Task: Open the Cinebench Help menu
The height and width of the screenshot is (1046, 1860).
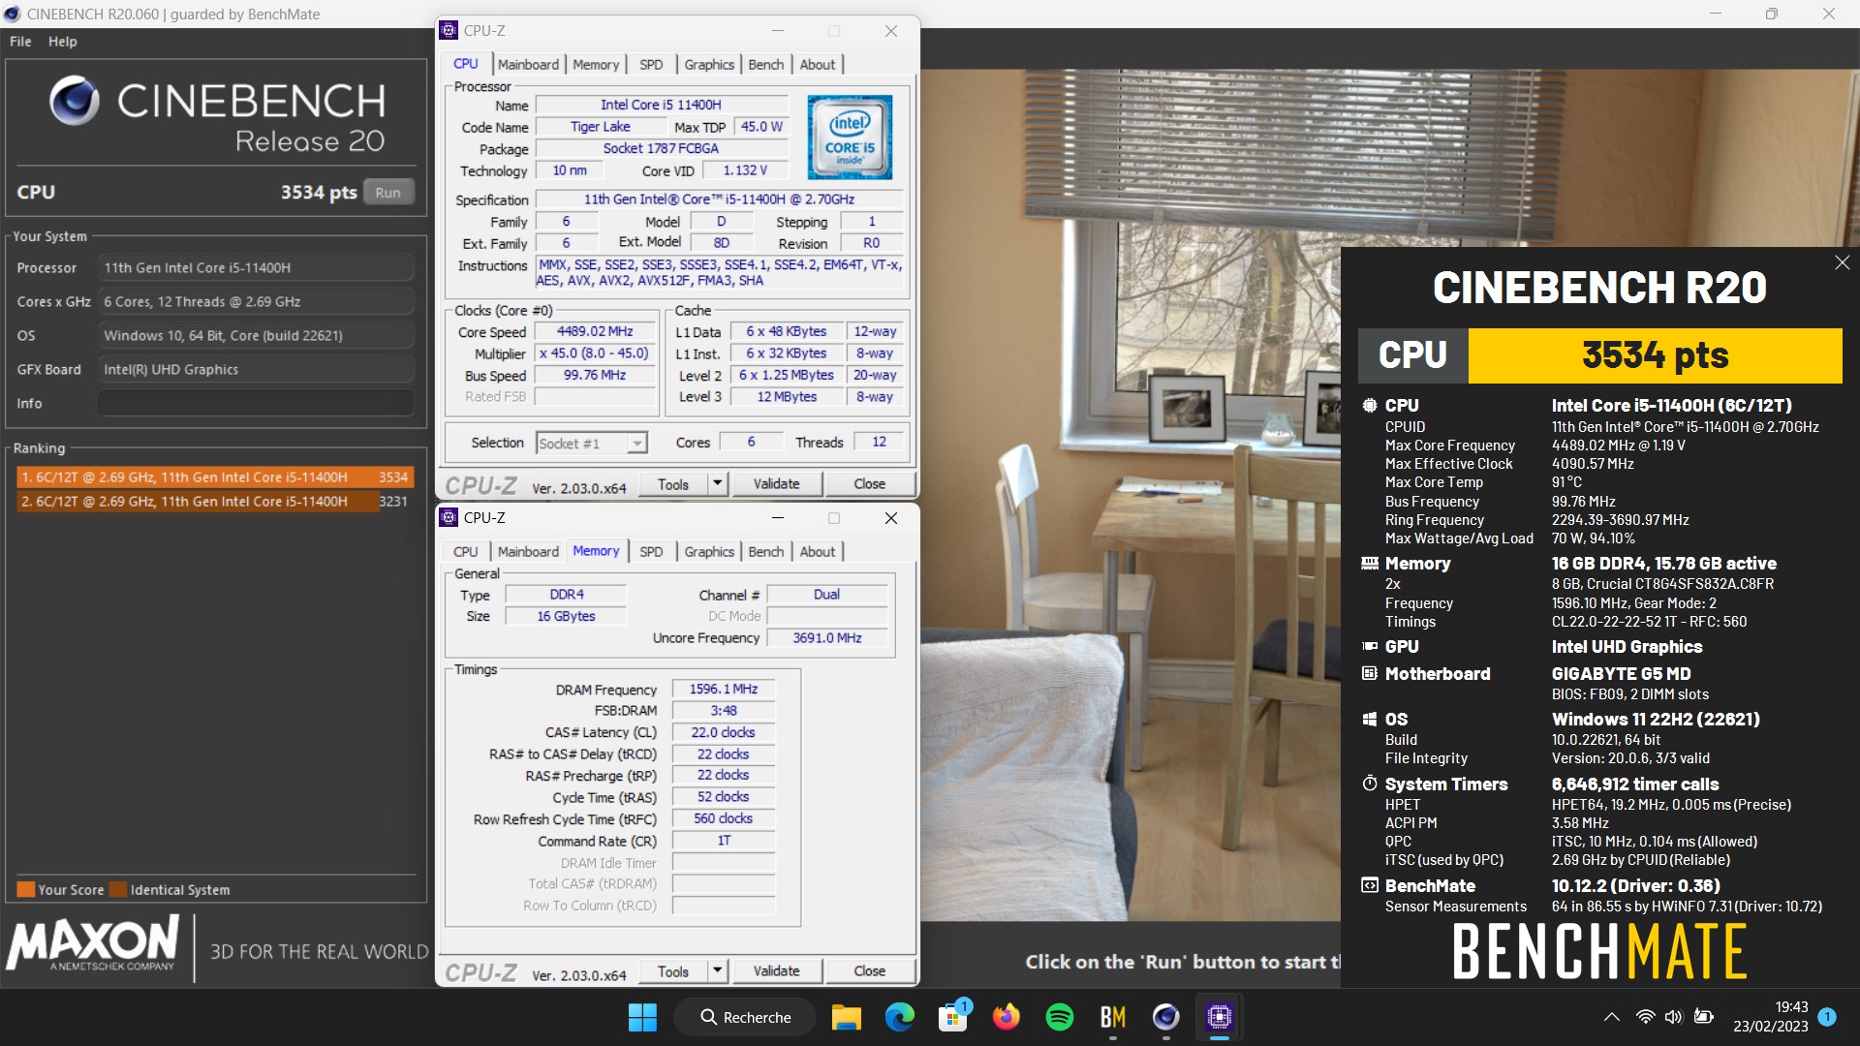Action: coord(63,42)
